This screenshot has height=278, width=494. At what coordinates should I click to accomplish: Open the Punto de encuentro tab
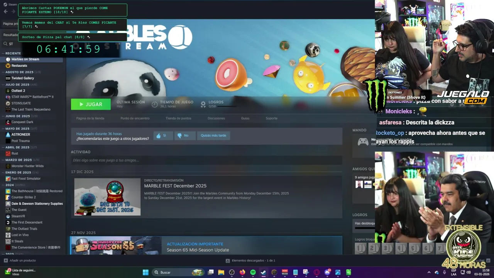(x=135, y=118)
